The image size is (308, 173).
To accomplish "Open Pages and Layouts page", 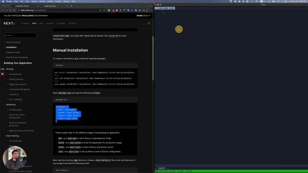I will click(17, 85).
